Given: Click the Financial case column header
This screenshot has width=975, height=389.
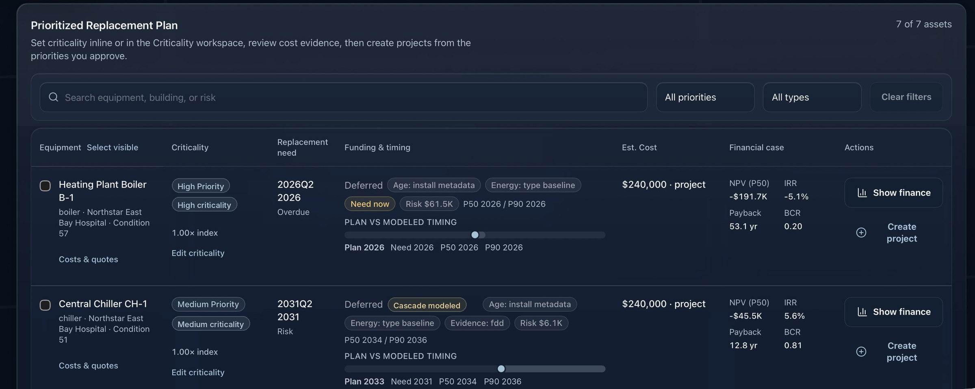Looking at the screenshot, I should coord(756,147).
